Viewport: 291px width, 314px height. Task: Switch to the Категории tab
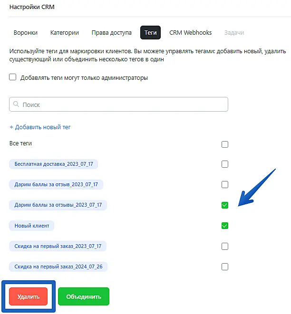[64, 33]
